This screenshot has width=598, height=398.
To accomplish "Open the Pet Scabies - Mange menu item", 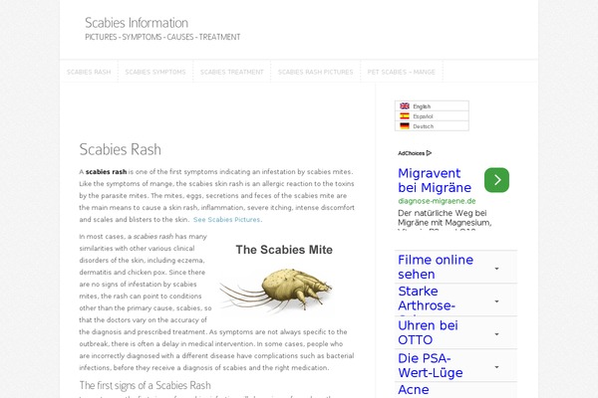I will (402, 72).
